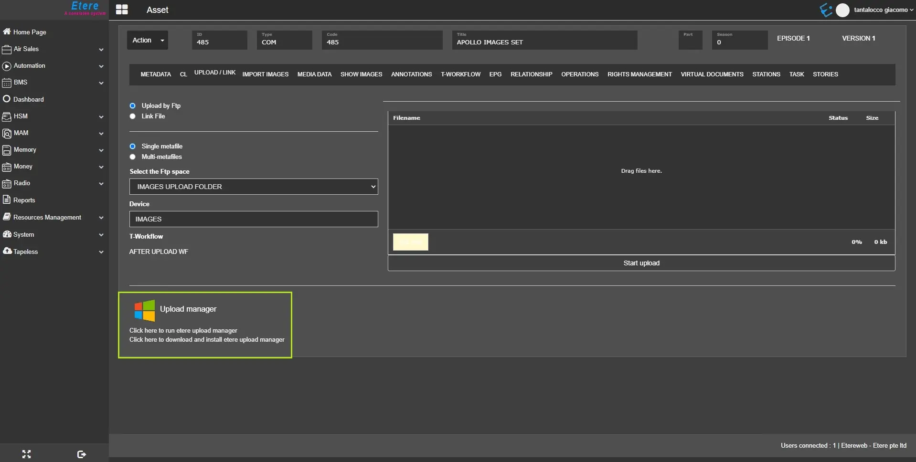Click the Reports document icon

click(7, 199)
